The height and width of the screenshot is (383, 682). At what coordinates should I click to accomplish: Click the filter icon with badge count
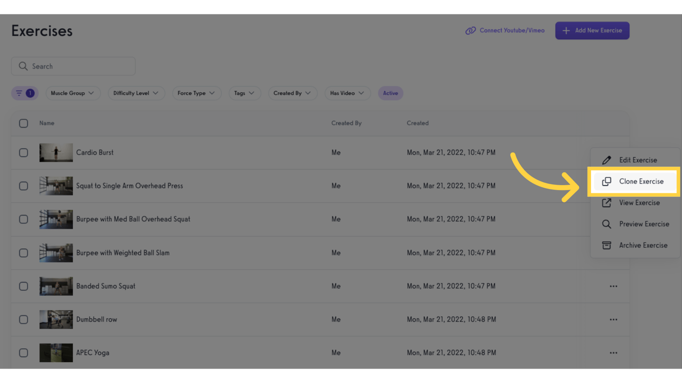pyautogui.click(x=24, y=93)
